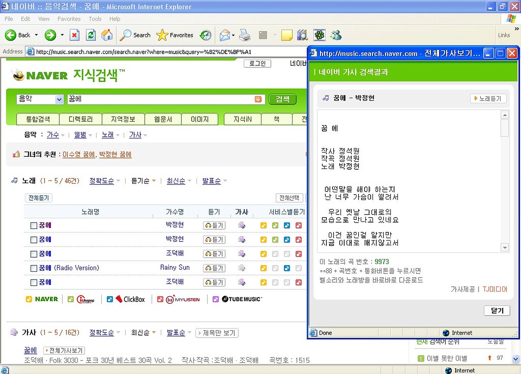
Task: Expand the Forward button history dropdown arrow
Action: tap(62, 35)
